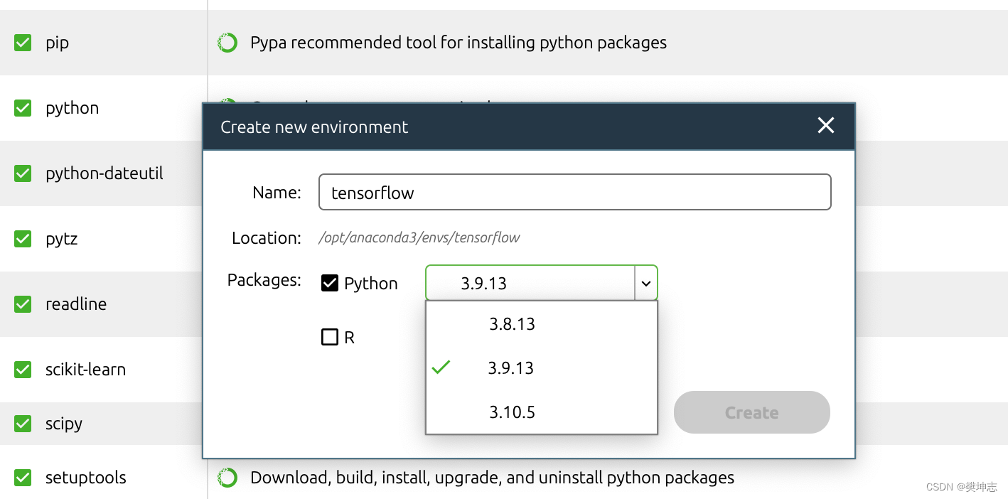Click the Create button

(751, 412)
